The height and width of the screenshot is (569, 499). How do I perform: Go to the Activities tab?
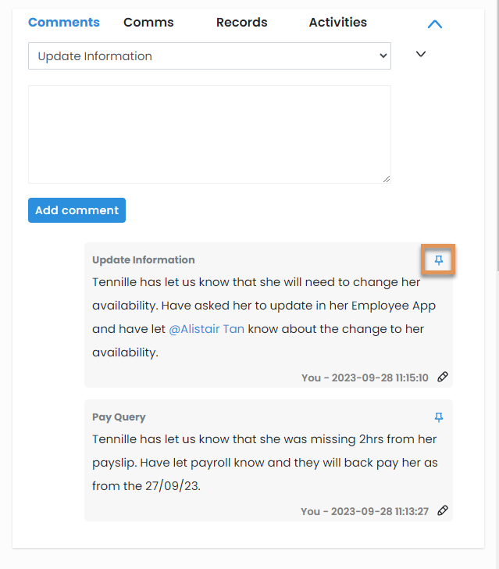337,23
